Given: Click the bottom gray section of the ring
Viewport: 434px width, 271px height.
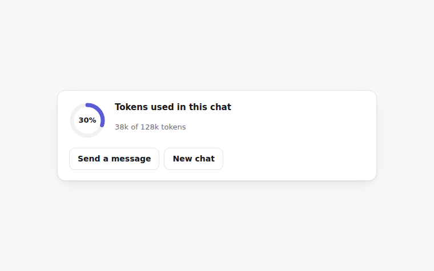Looking at the screenshot, I should [x=87, y=135].
